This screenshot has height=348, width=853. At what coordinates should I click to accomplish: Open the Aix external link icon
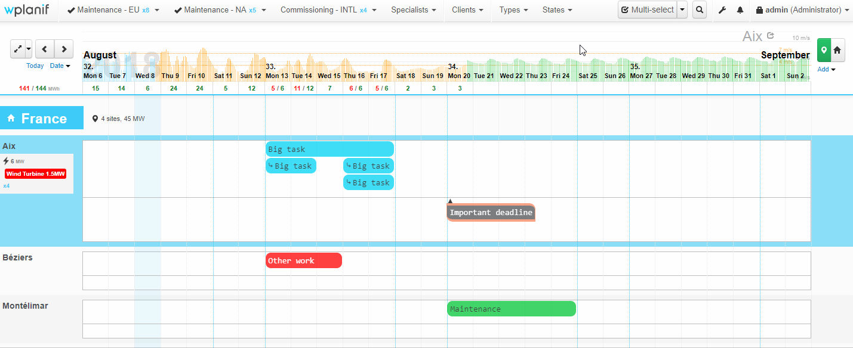click(x=771, y=36)
